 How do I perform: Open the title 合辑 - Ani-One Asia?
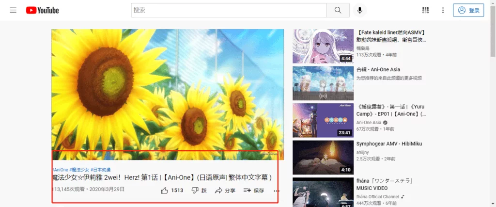(378, 70)
